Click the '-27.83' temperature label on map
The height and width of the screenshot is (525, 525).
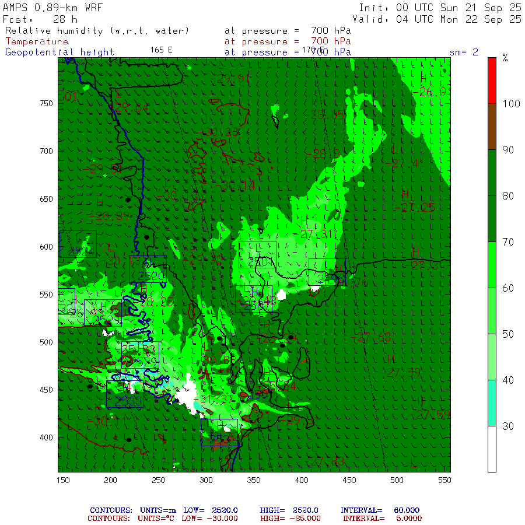pos(324,462)
